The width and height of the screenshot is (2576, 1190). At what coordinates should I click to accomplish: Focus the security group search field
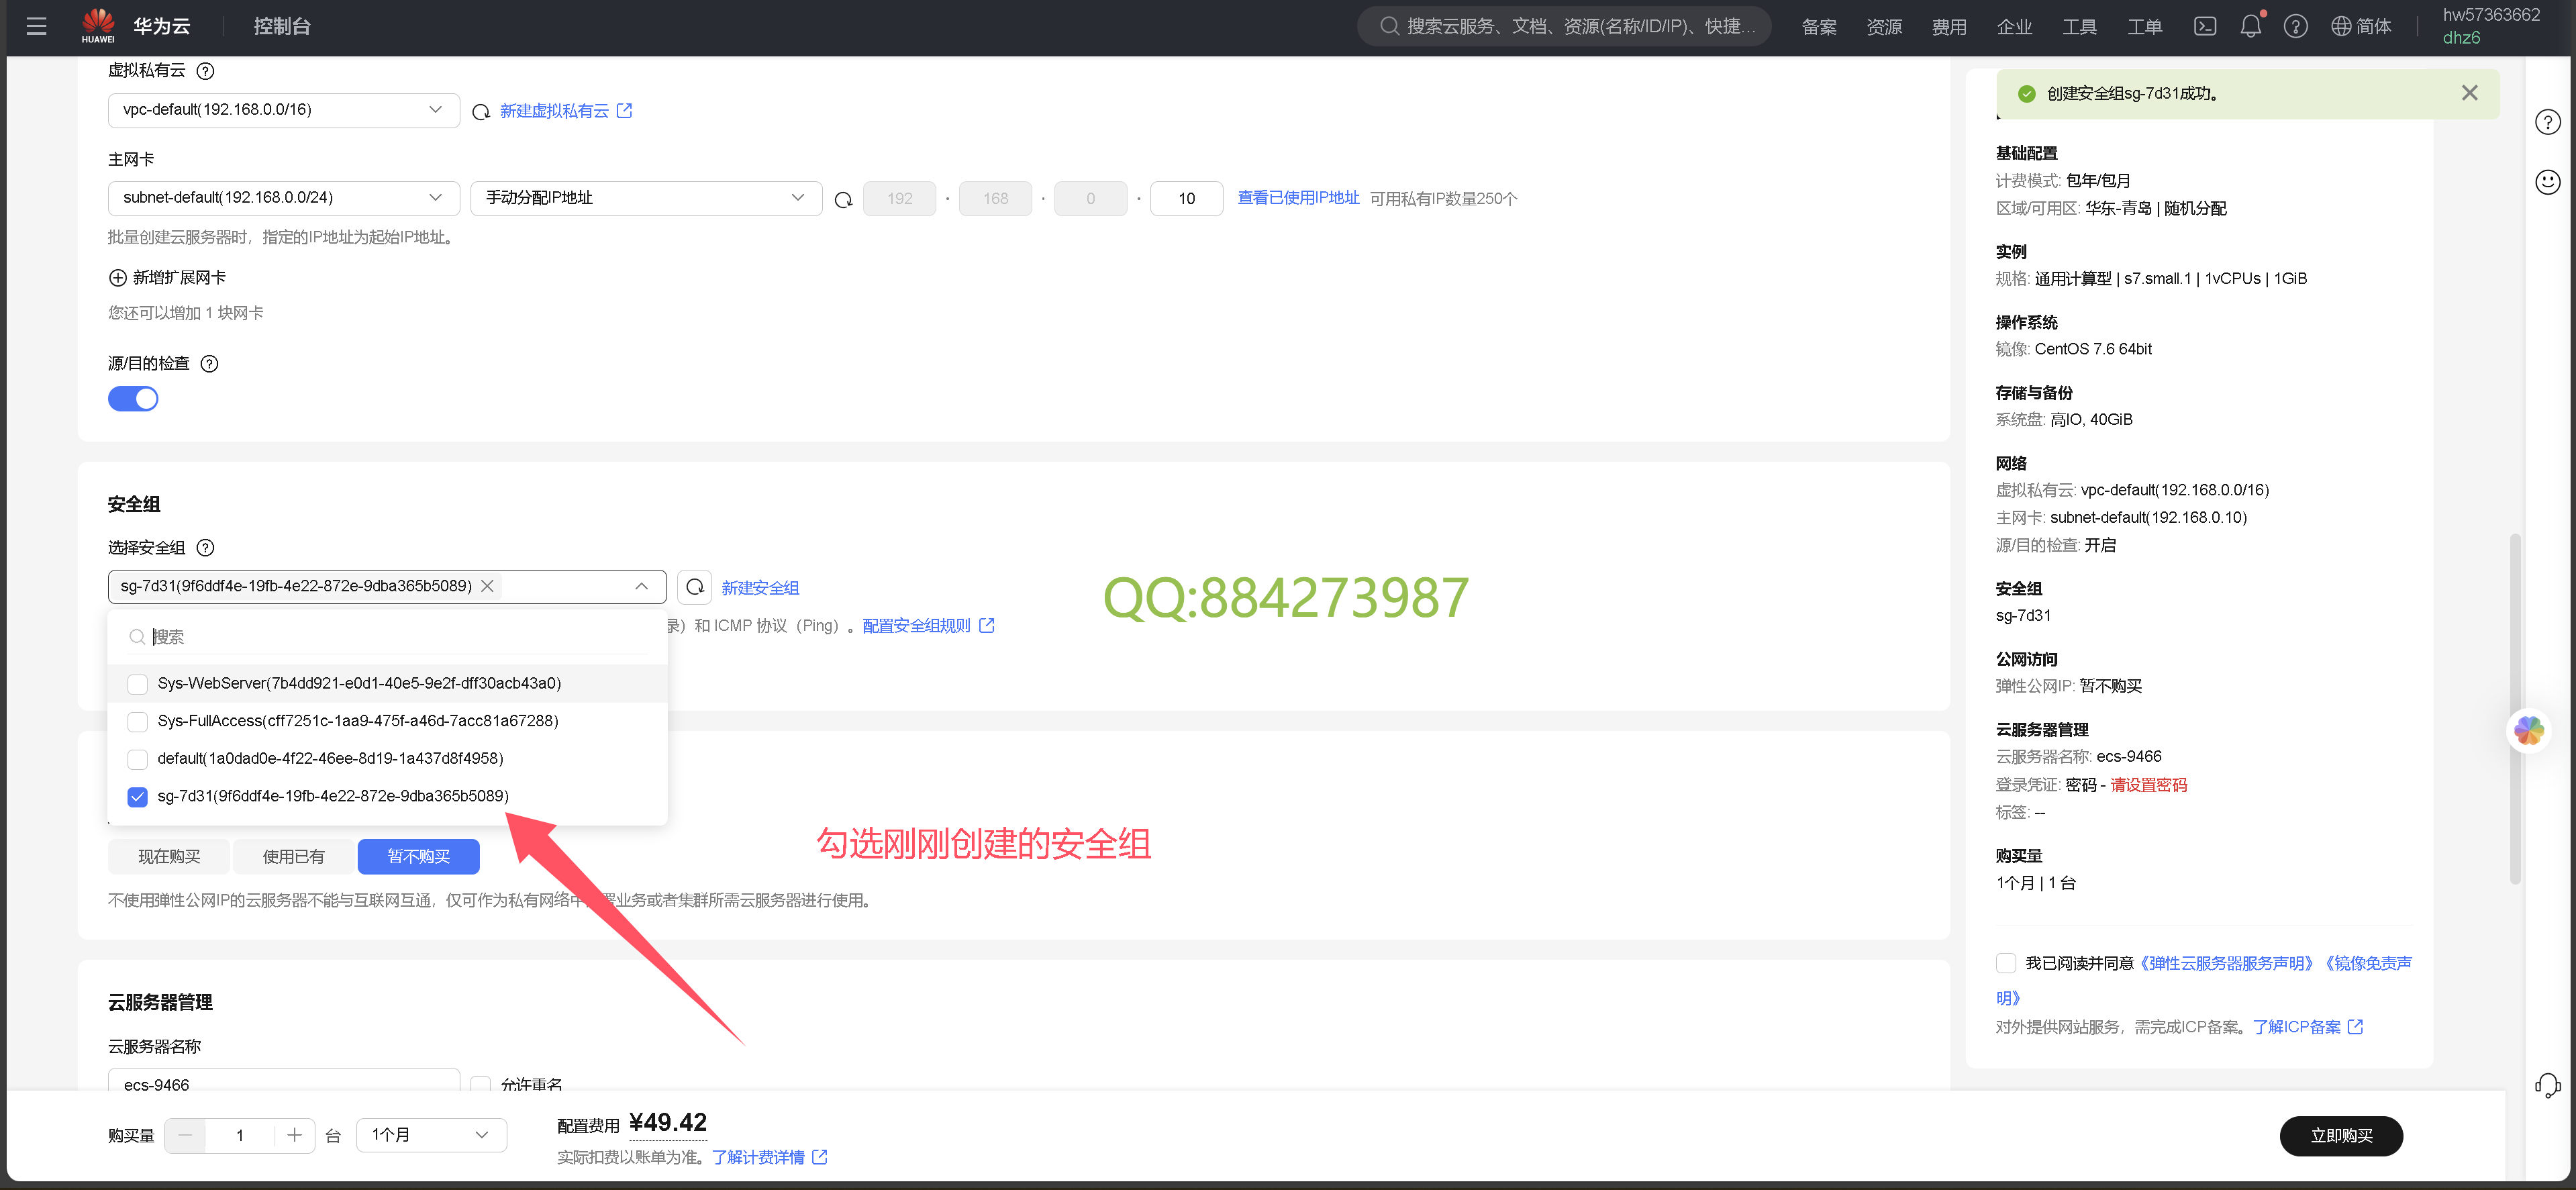pyautogui.click(x=387, y=637)
